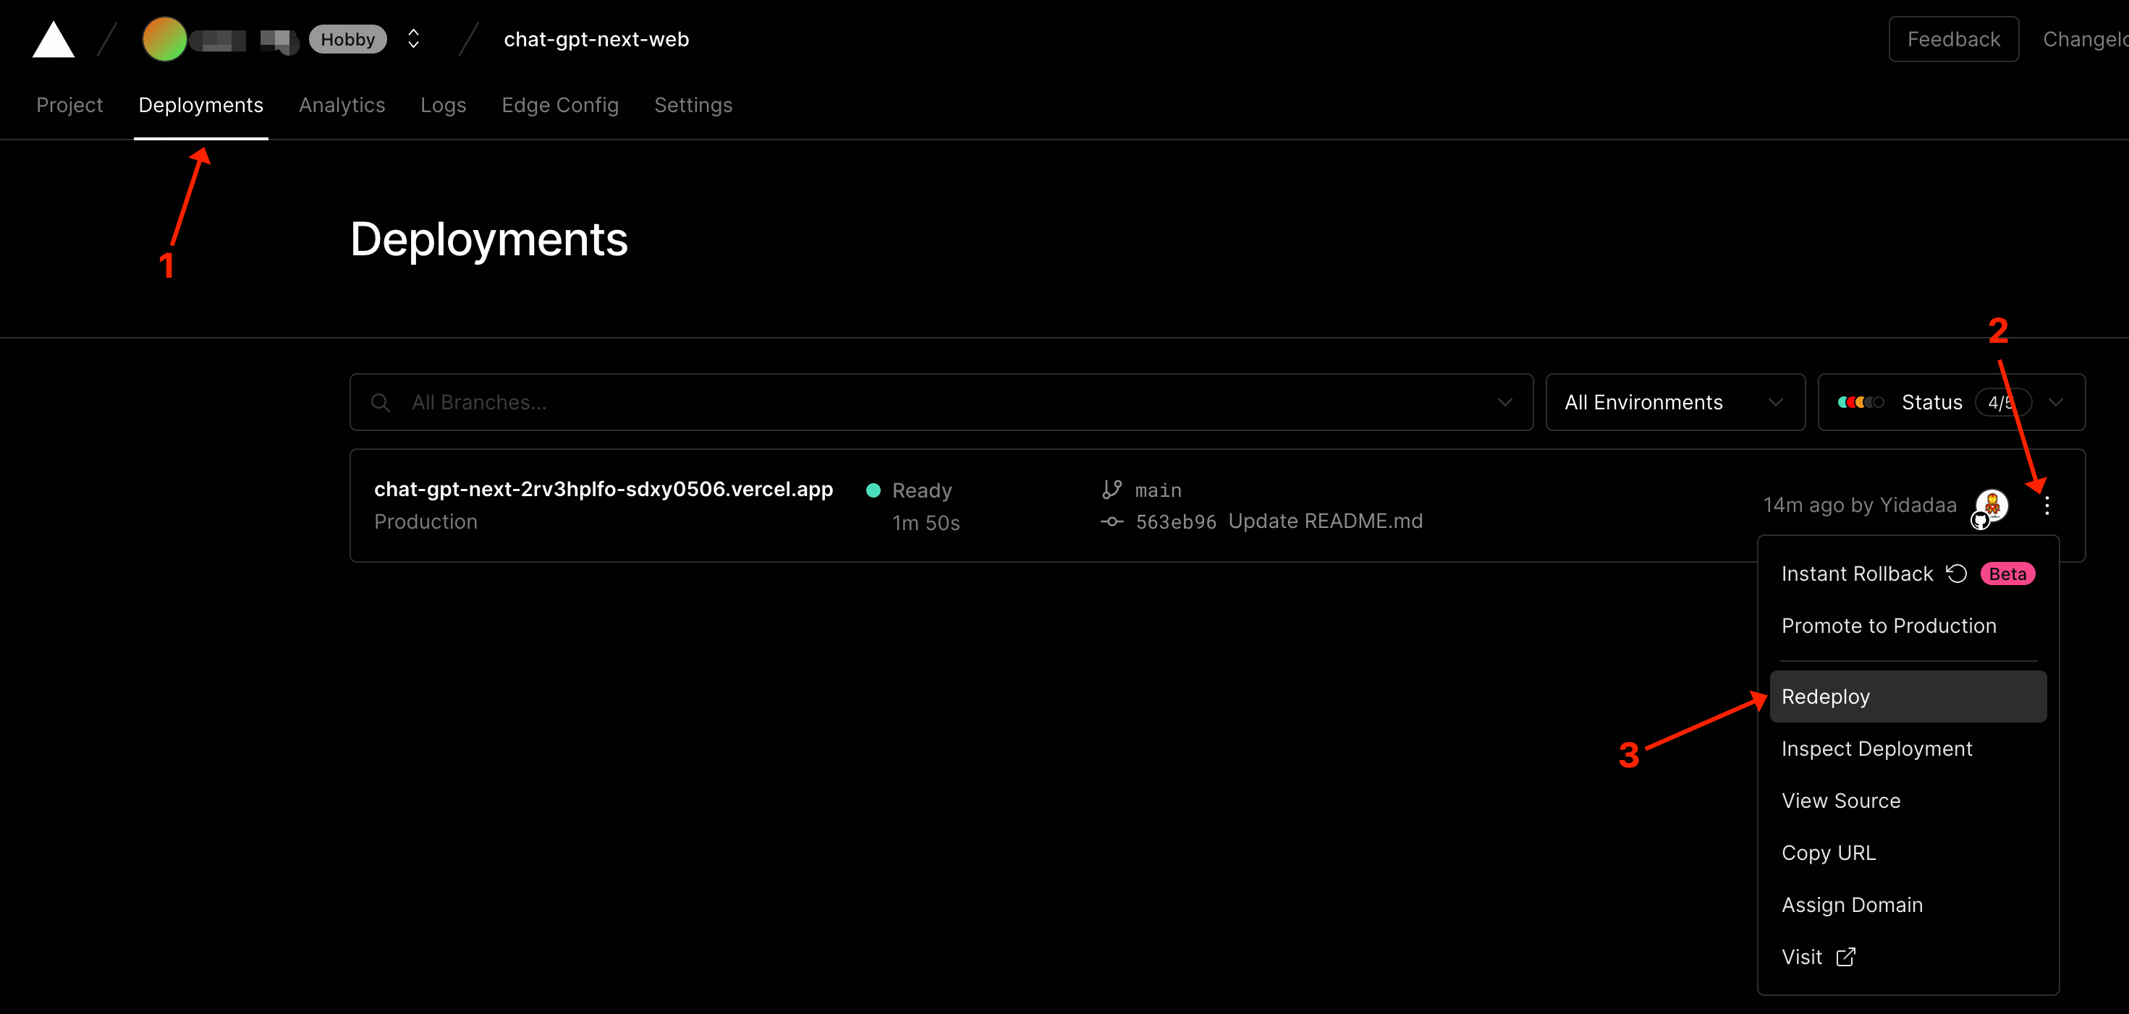Image resolution: width=2129 pixels, height=1014 pixels.
Task: Click the external link icon beside Visit
Action: tap(1845, 956)
